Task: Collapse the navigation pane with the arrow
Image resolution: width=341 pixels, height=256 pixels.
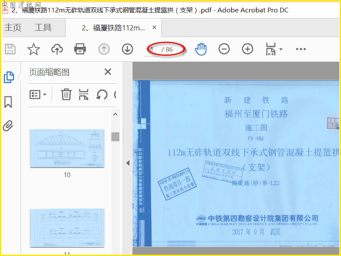Action: [x=128, y=163]
